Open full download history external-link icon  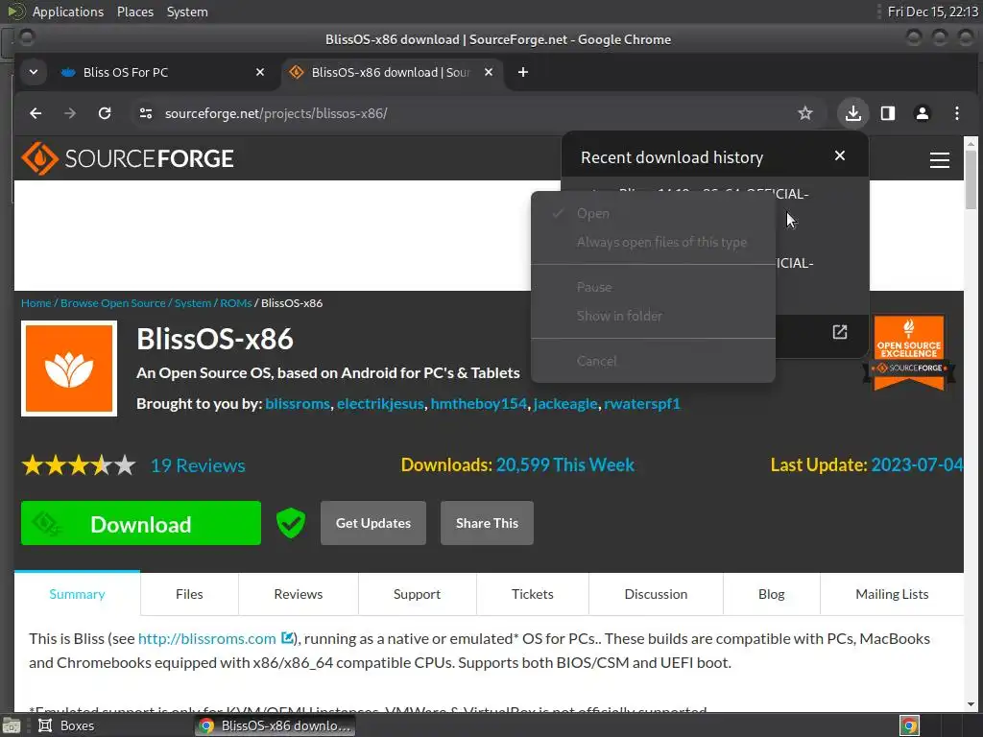click(x=839, y=332)
